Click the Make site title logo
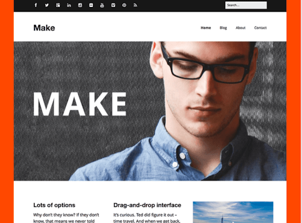The width and height of the screenshot is (302, 223). (x=44, y=28)
